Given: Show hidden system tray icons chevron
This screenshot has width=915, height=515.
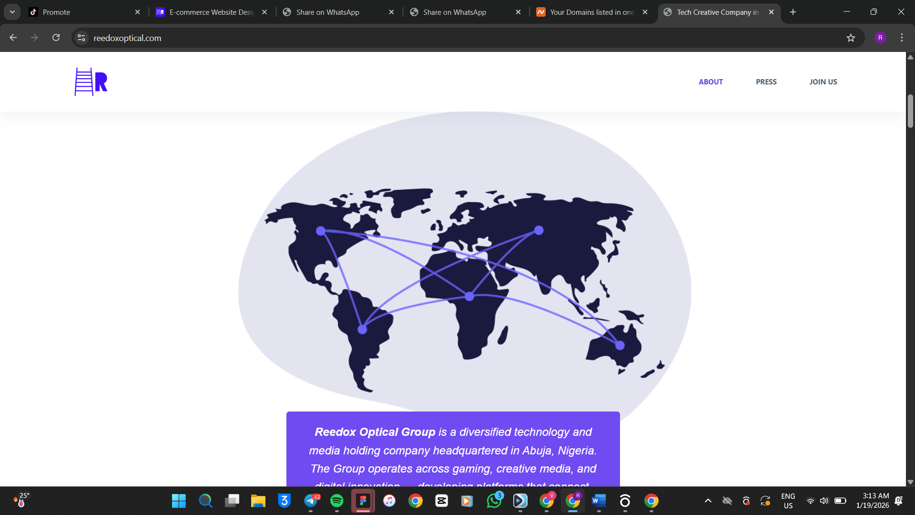Looking at the screenshot, I should click(708, 501).
